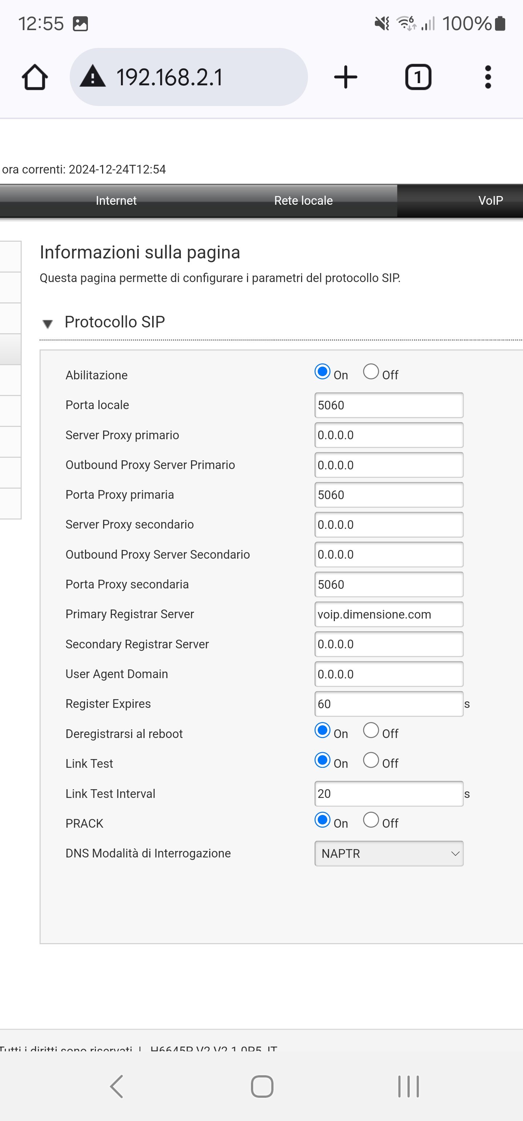Click the Register Expires input field
523x1121 pixels.
tap(389, 704)
